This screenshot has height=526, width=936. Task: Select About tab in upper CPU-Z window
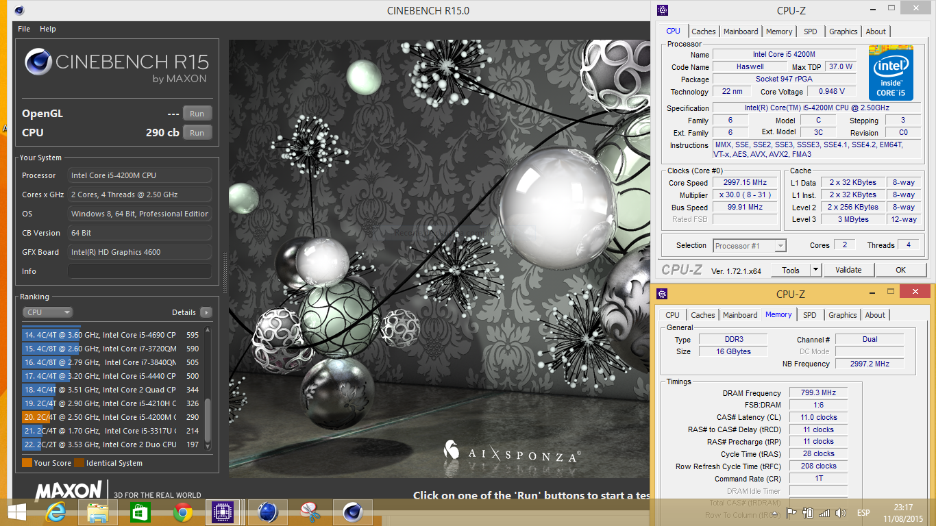pos(876,32)
